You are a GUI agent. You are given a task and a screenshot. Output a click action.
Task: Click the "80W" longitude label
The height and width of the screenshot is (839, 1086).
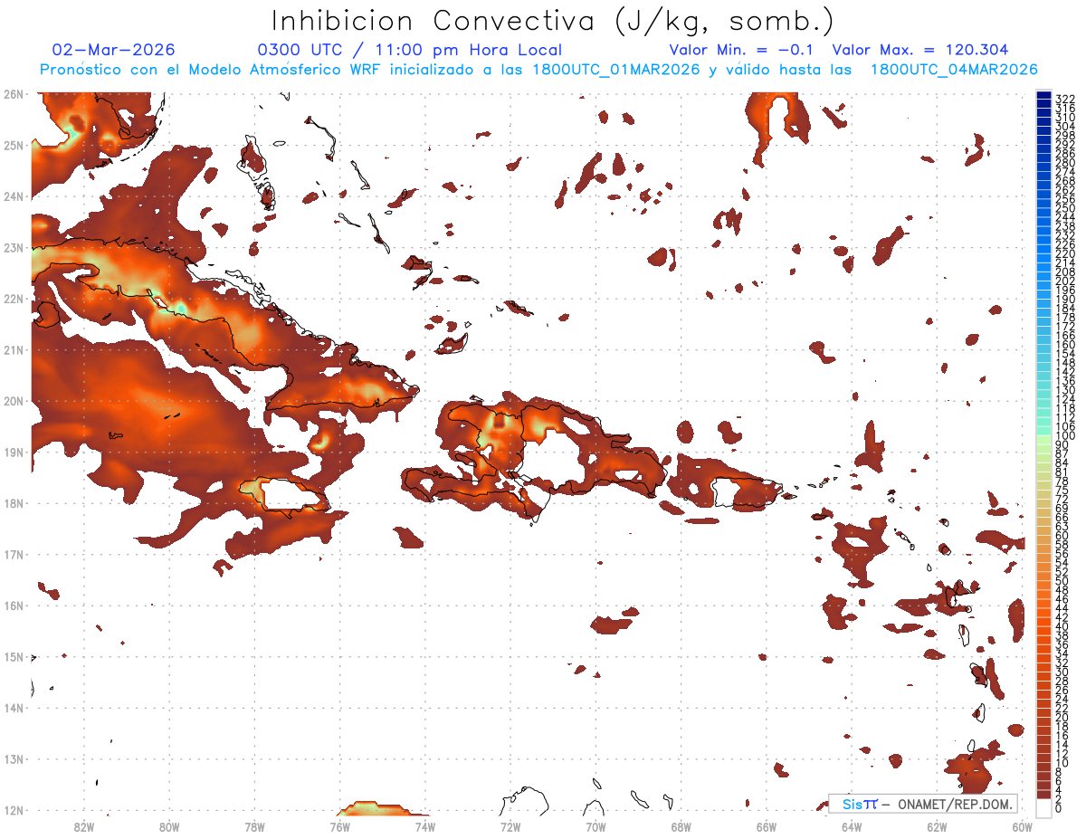click(x=169, y=826)
